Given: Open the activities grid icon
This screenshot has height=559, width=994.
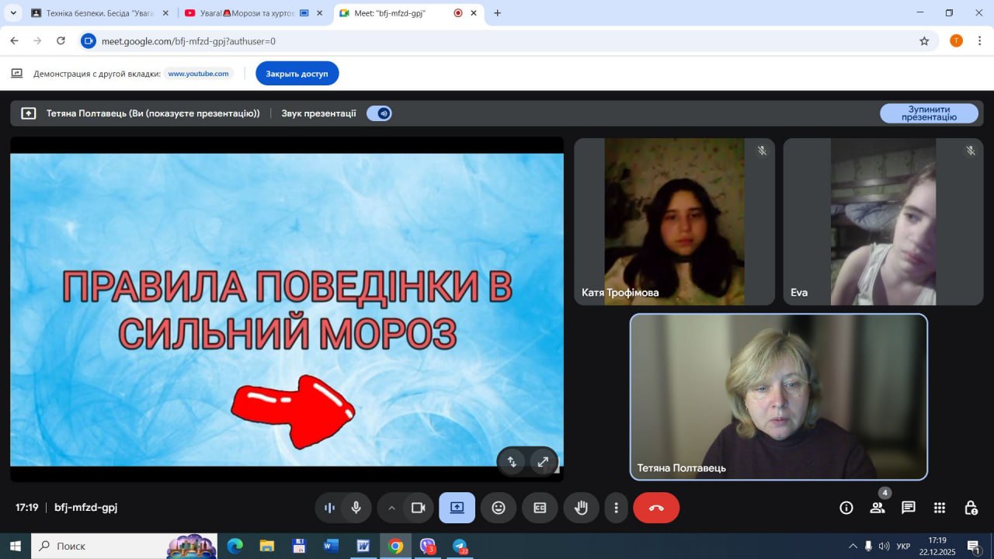Looking at the screenshot, I should pos(939,508).
